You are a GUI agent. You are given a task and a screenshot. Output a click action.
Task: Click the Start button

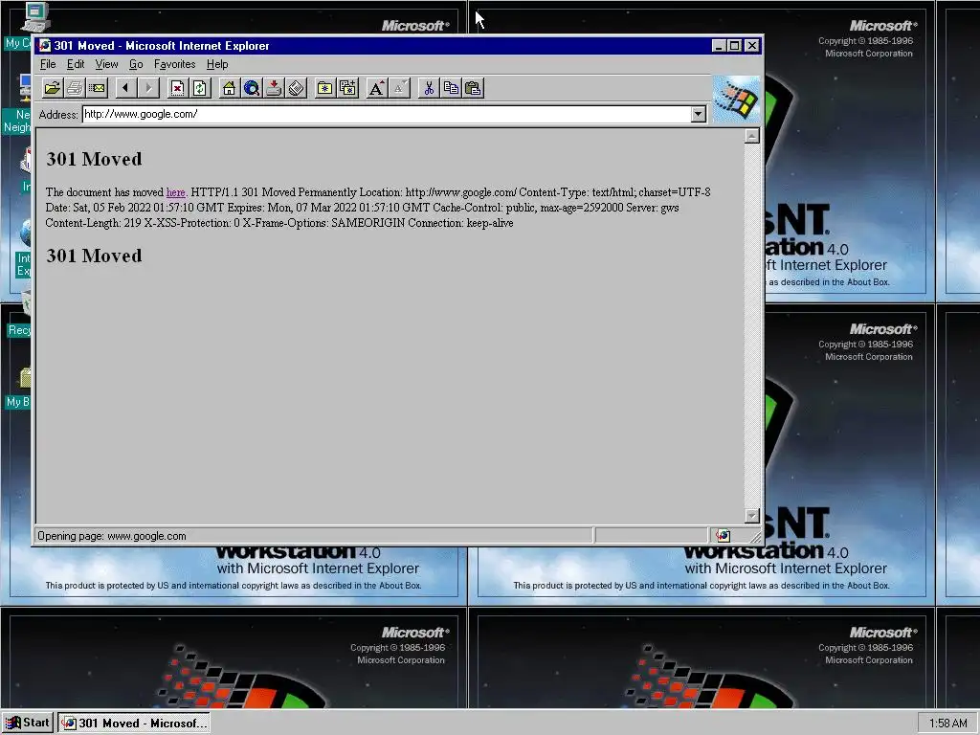(28, 724)
